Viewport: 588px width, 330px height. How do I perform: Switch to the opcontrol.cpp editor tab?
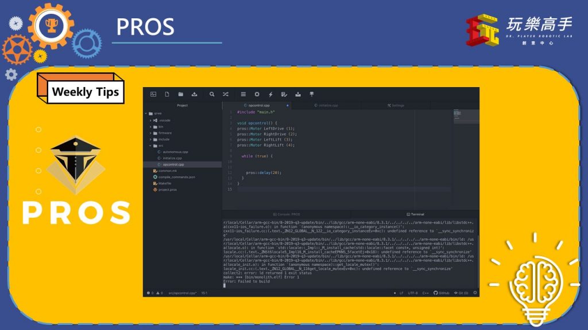click(257, 105)
